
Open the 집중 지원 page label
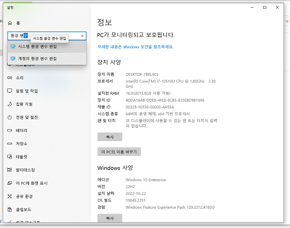pyautogui.click(x=24, y=104)
